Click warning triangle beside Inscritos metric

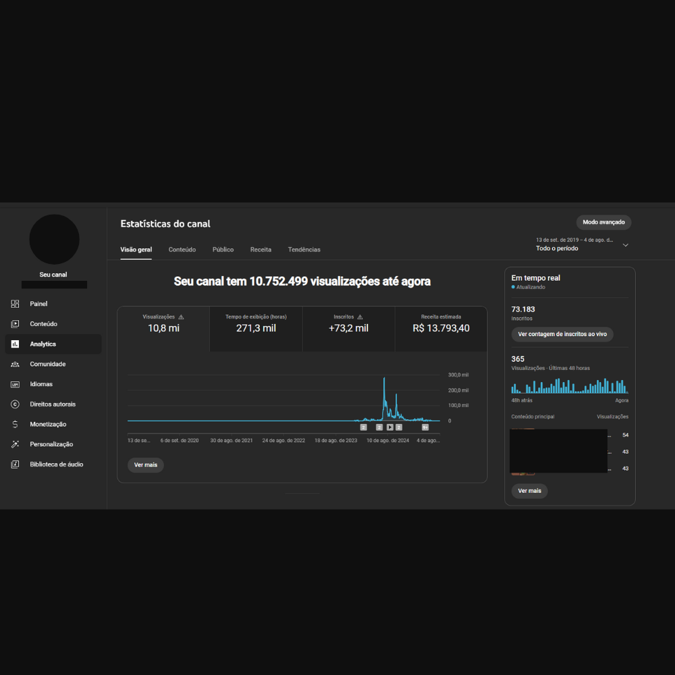[360, 317]
